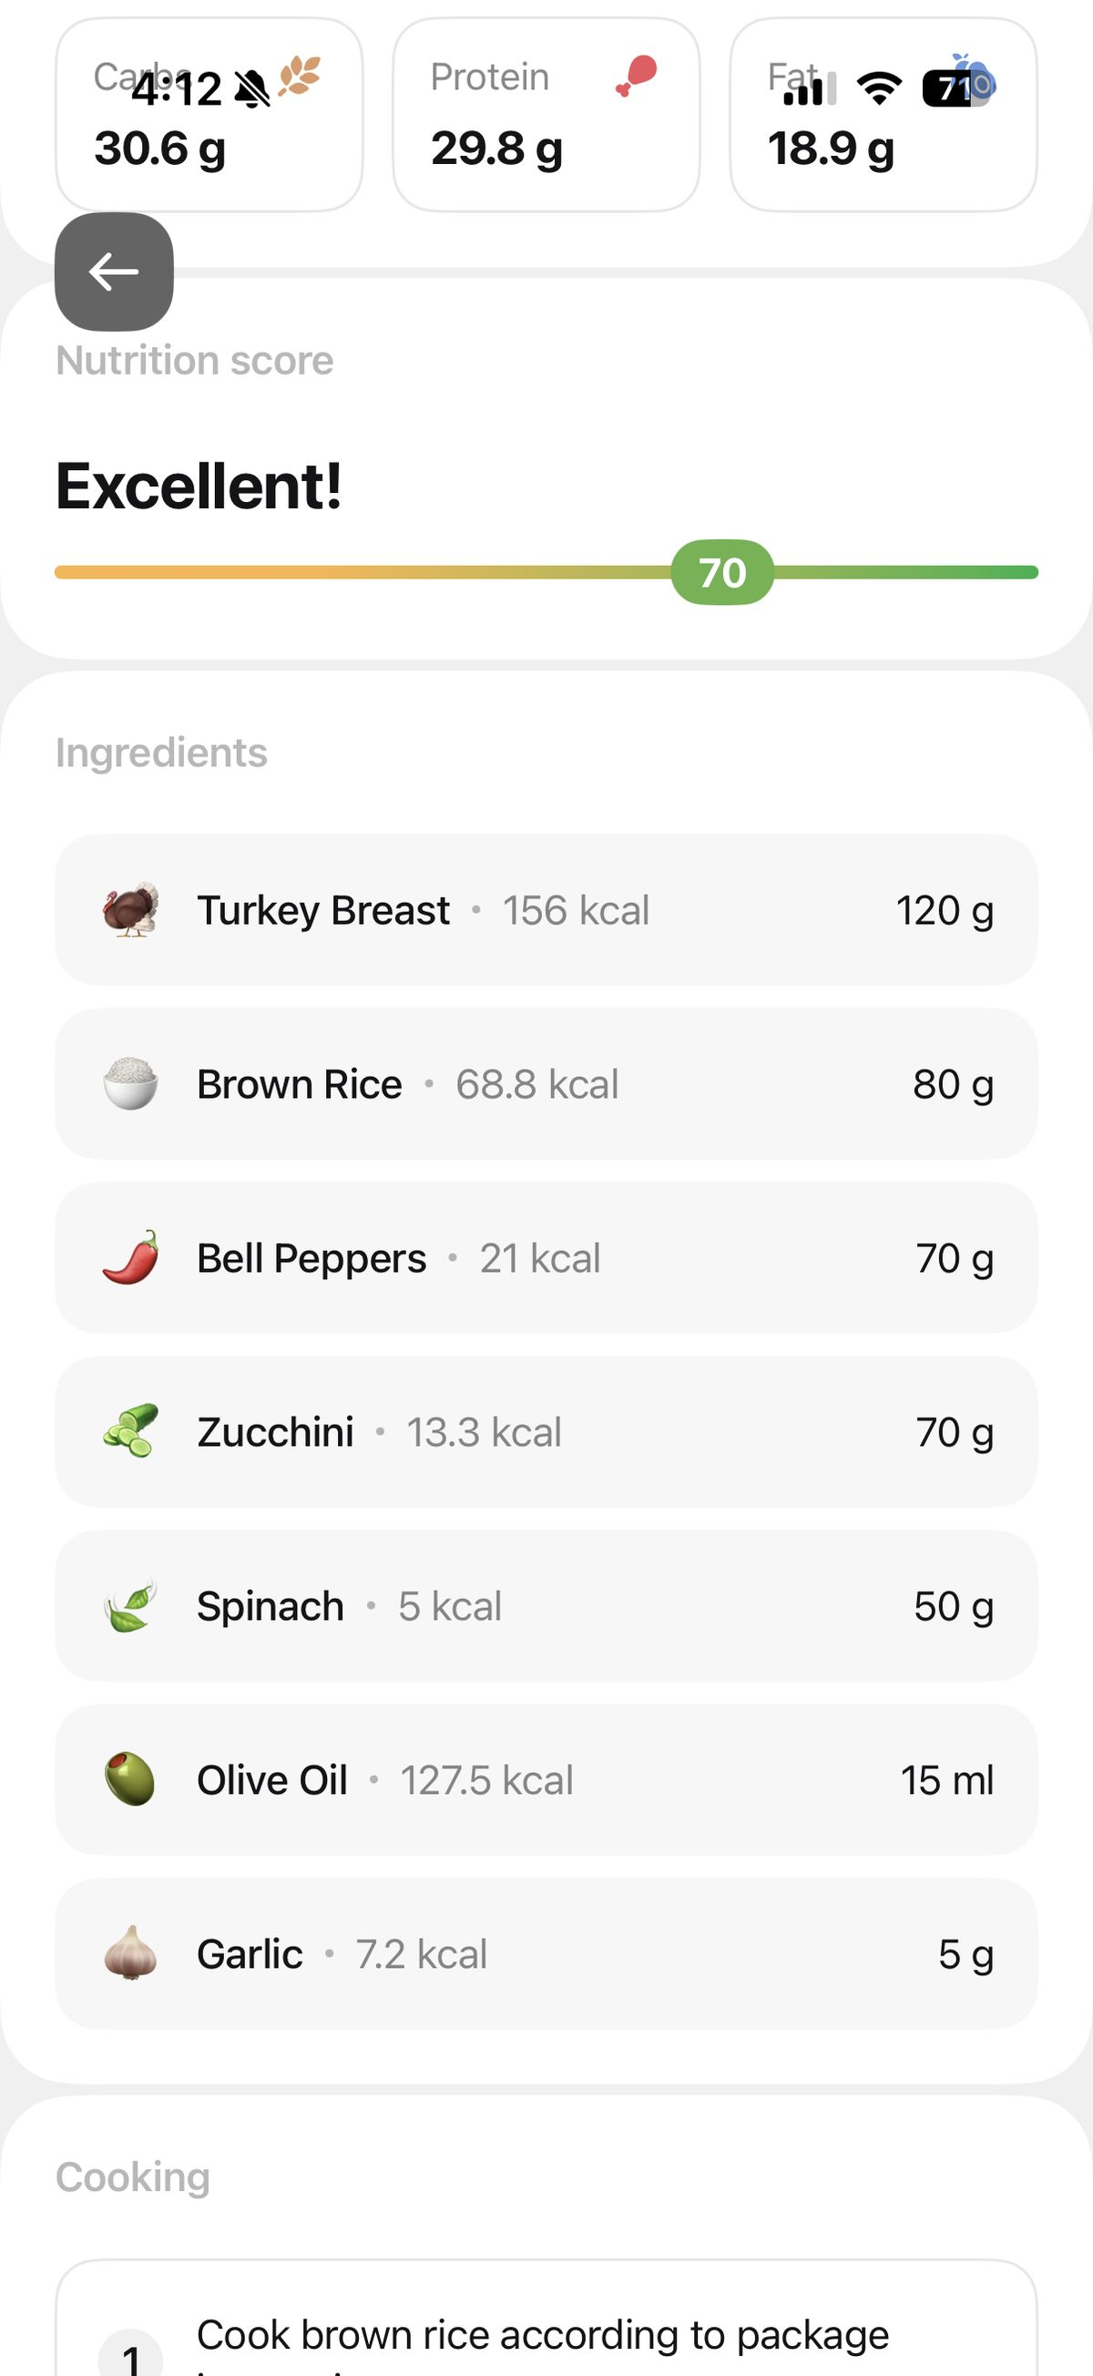The height and width of the screenshot is (2376, 1093).
Task: Tap the nutrition score 70 marker
Action: pos(722,573)
